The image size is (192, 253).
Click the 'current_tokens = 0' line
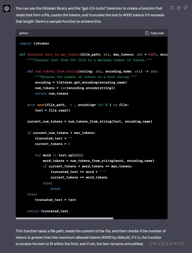[53, 144]
